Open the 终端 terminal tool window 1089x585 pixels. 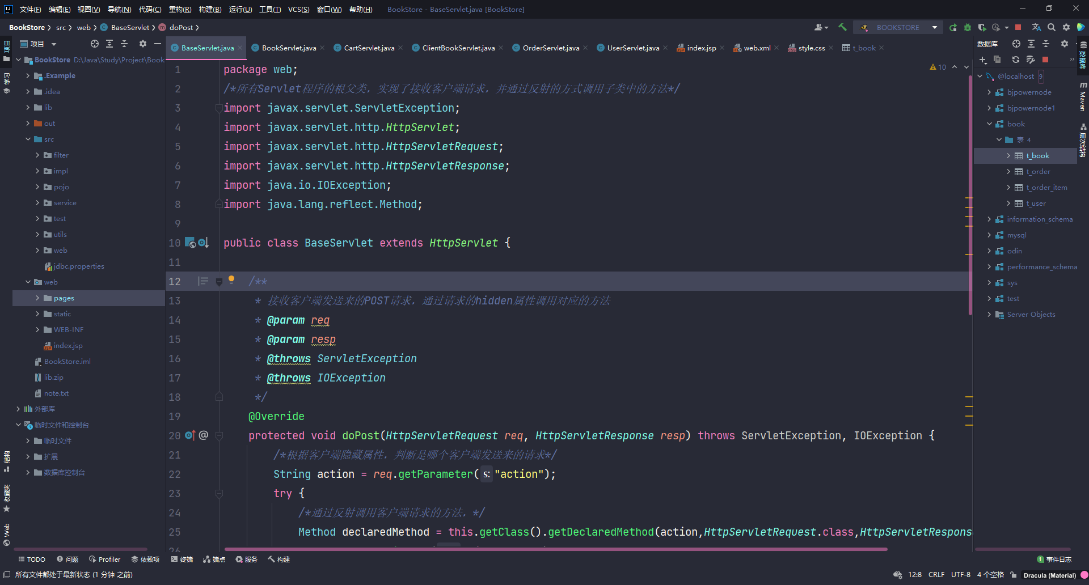(182, 559)
